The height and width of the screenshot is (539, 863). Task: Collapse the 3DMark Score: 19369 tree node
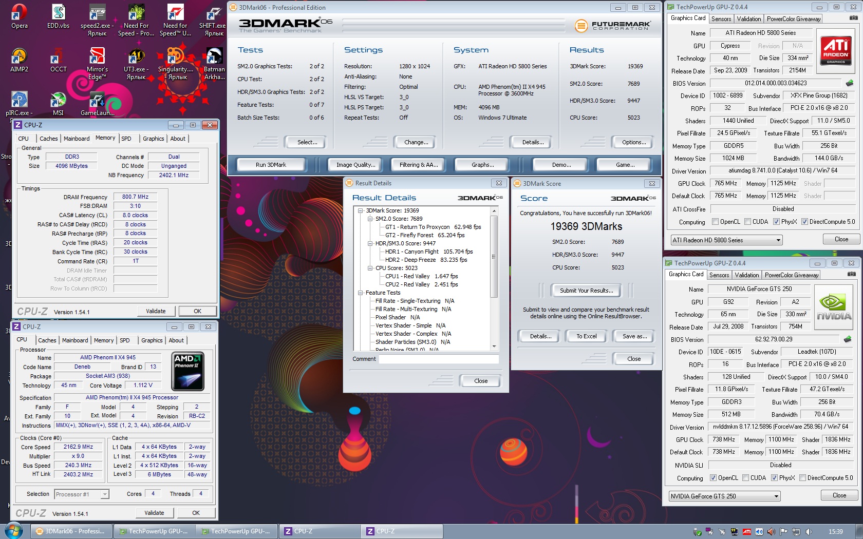[361, 210]
